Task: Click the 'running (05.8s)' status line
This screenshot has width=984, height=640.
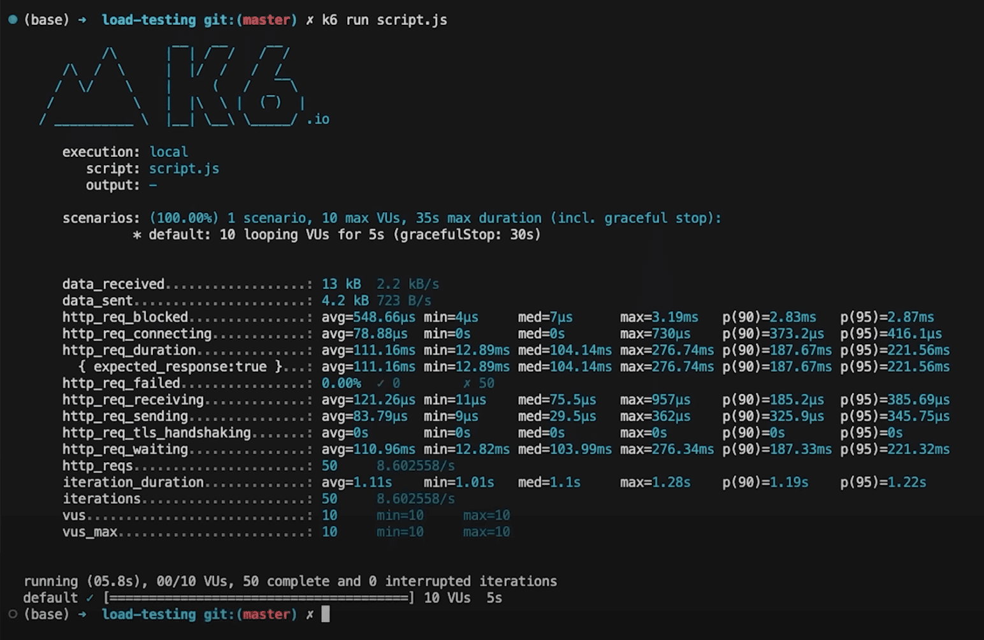Action: pyautogui.click(x=290, y=581)
